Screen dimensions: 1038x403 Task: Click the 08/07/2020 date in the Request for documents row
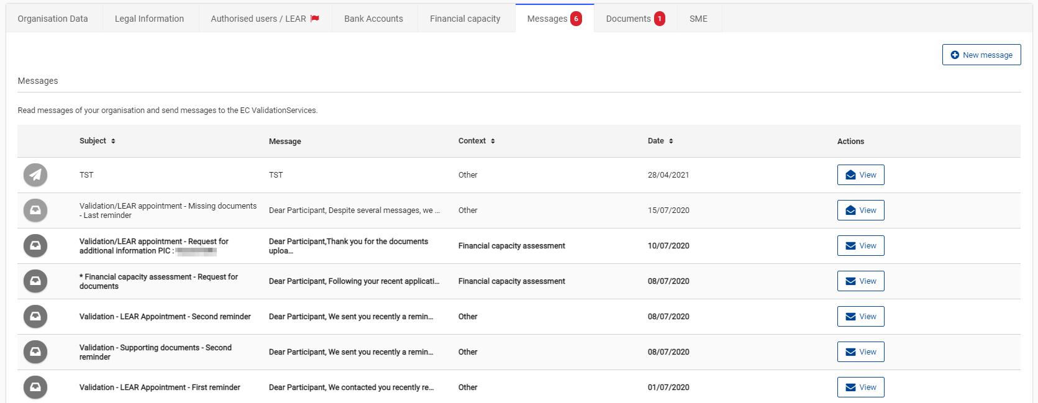click(668, 281)
